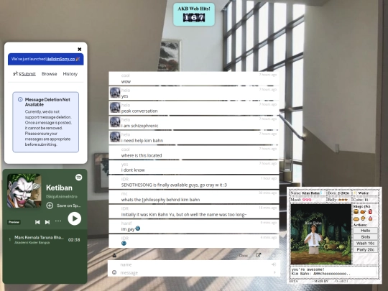The width and height of the screenshot is (388, 291).
Task: Buy the pink pudding from shop
Action: click(x=370, y=218)
